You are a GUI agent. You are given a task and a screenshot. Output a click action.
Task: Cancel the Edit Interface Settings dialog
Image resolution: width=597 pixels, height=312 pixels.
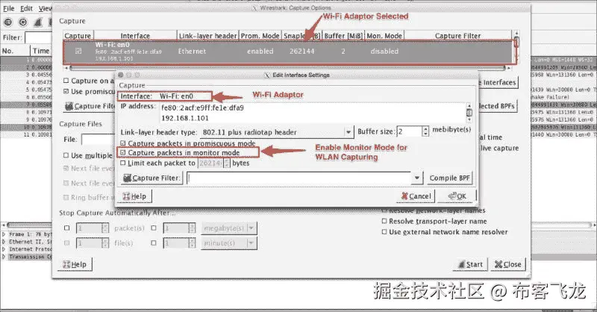pos(416,196)
